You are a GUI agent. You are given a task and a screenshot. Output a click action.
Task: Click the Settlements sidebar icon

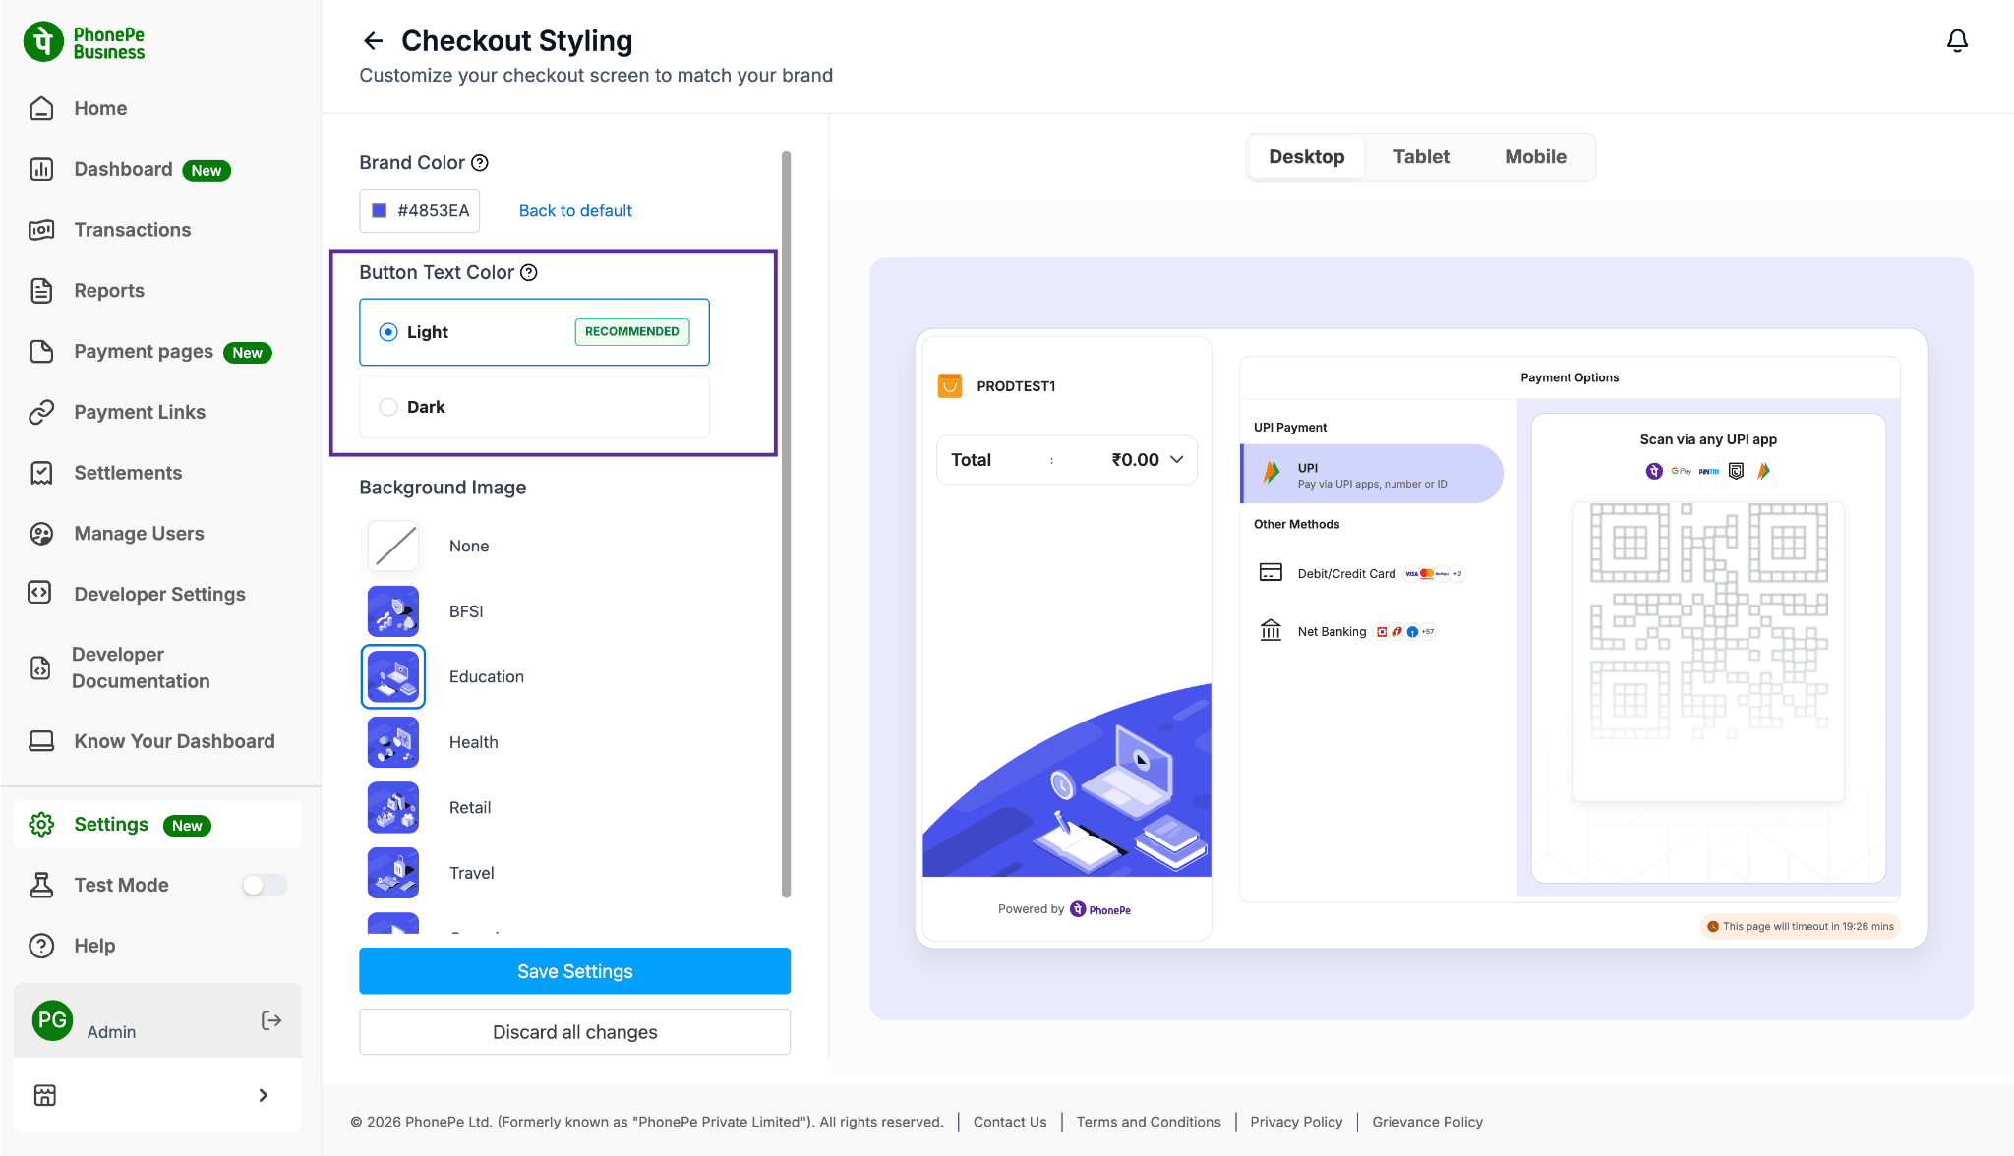pyautogui.click(x=41, y=473)
